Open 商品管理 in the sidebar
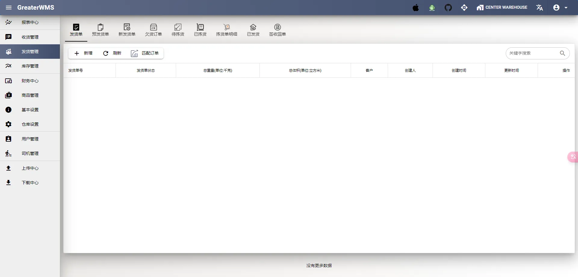 tap(30, 95)
